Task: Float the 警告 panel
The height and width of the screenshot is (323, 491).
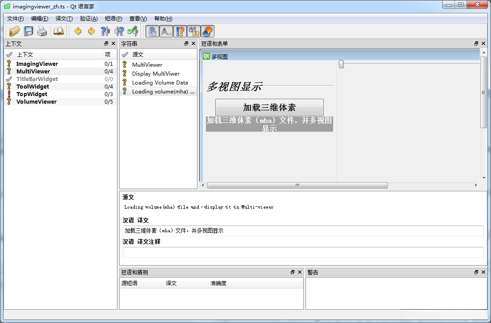Action: point(476,272)
